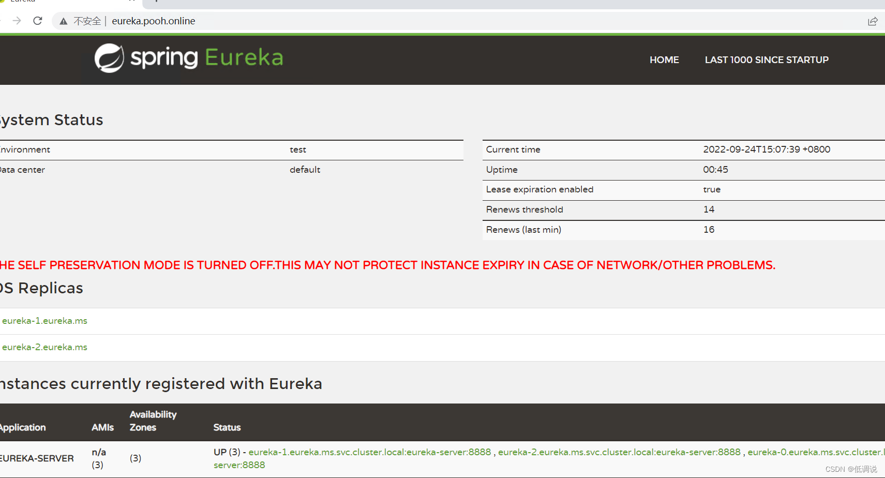The width and height of the screenshot is (885, 478).
Task: Click the Status column header
Action: pos(227,427)
